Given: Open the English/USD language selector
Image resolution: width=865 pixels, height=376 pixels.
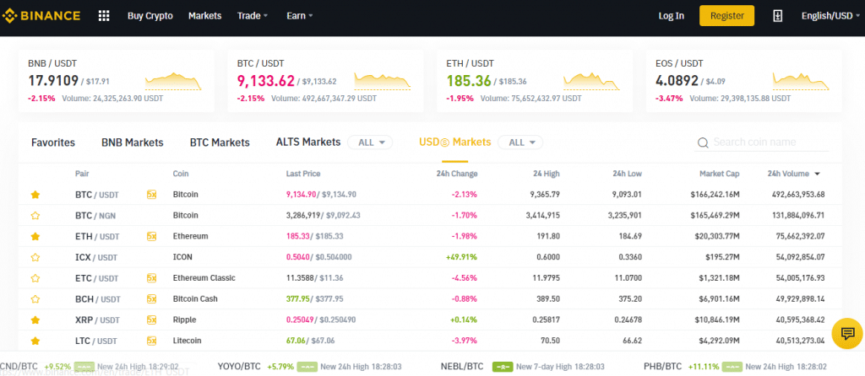Looking at the screenshot, I should (831, 16).
